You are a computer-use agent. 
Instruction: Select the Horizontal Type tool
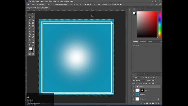point(29,40)
